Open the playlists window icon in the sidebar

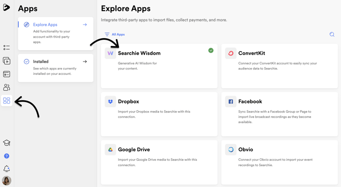6,74
